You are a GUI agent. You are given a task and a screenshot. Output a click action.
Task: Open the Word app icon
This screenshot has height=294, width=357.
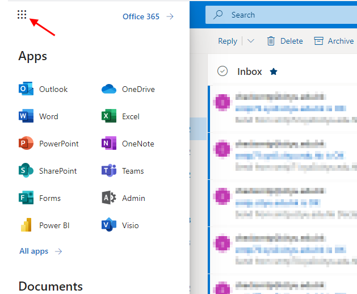point(26,116)
